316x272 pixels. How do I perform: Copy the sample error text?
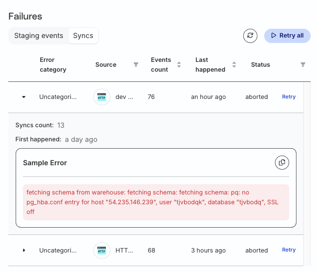[282, 162]
